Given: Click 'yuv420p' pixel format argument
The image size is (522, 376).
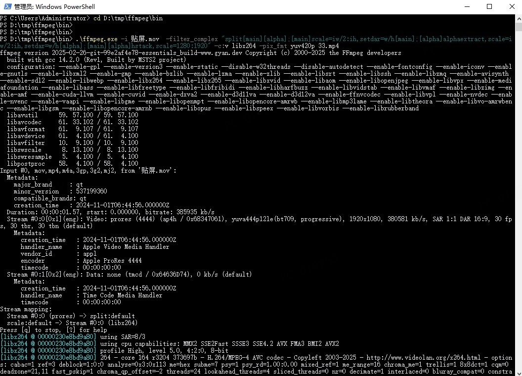Looking at the screenshot, I should tap(303, 46).
